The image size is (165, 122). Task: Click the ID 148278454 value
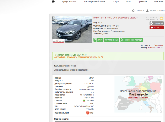154,18
